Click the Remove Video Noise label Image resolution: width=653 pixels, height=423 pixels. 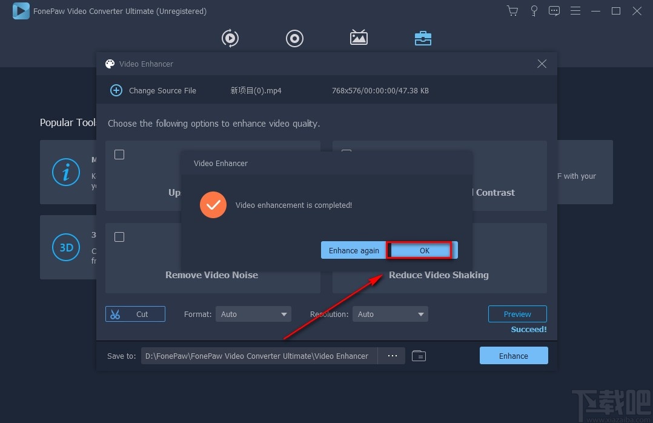tap(211, 275)
